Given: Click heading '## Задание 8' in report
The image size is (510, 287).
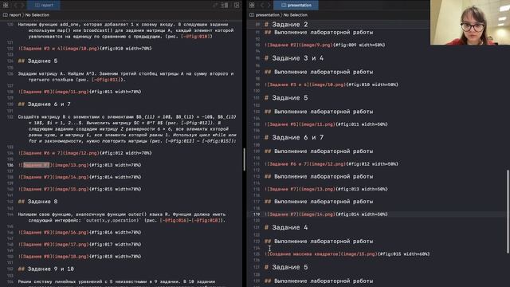Looking at the screenshot, I should (37, 202).
